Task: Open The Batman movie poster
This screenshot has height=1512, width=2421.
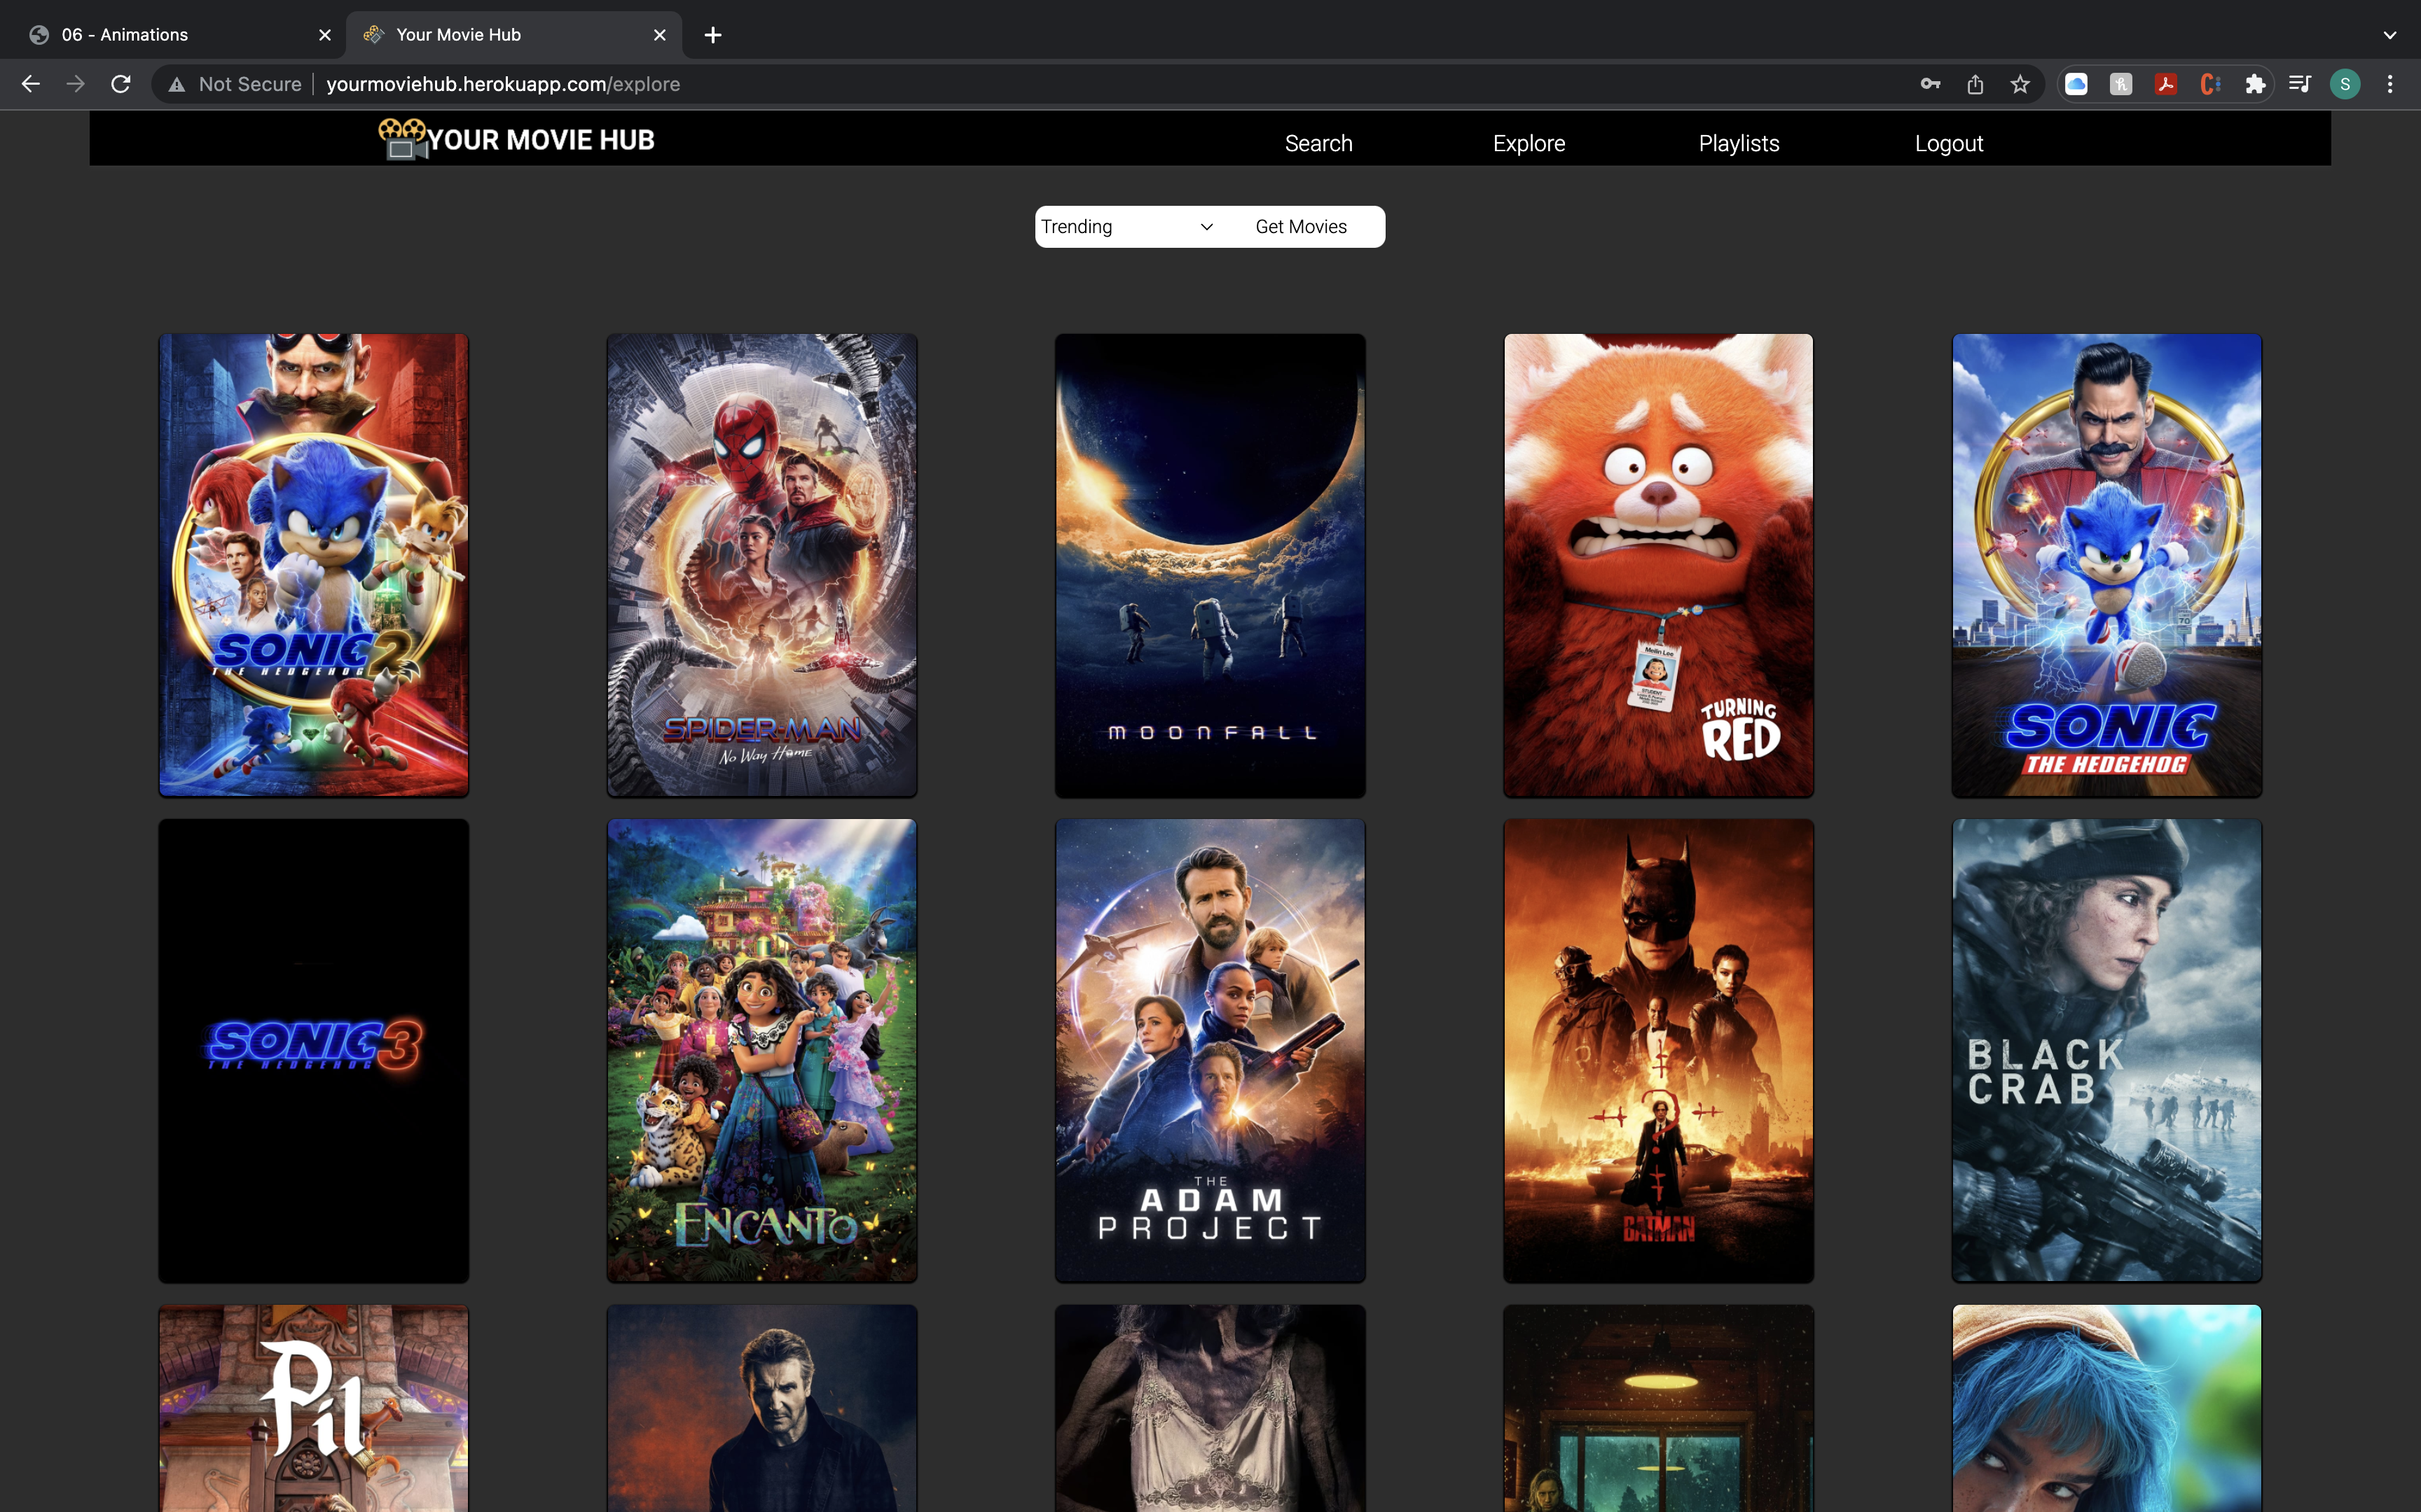Action: point(1659,1050)
